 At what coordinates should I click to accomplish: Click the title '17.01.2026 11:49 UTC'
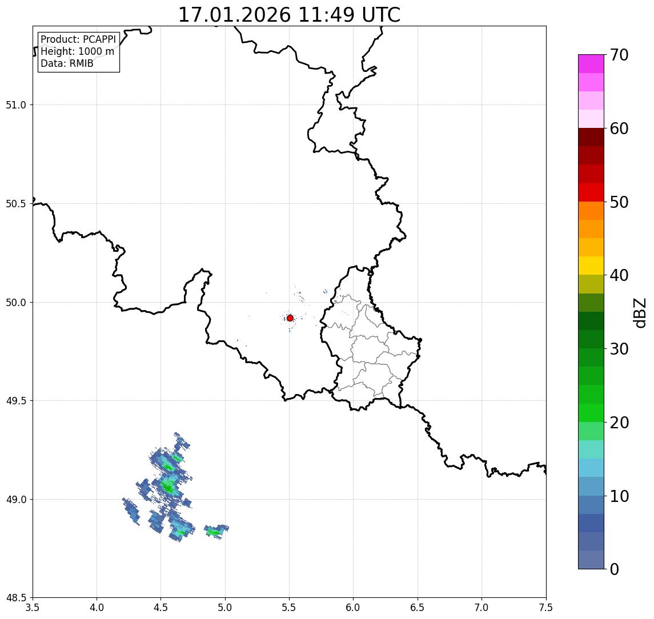(x=289, y=15)
